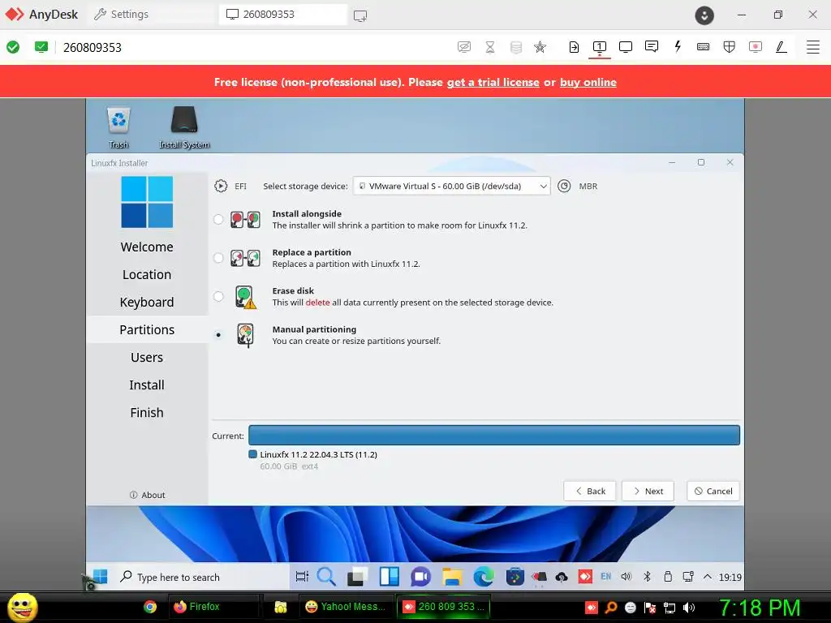
Task: Launch the file manager from remote taskbar
Action: (452, 577)
